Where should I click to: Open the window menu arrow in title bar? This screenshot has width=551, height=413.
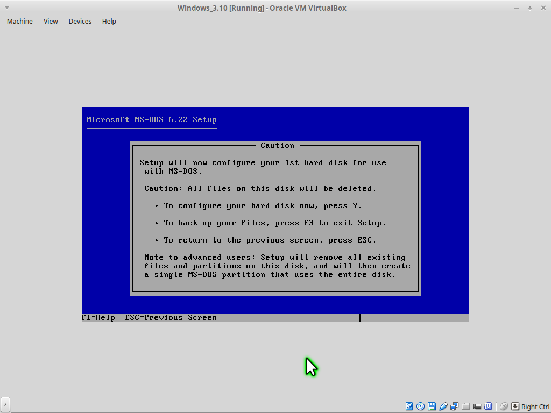(x=6, y=8)
